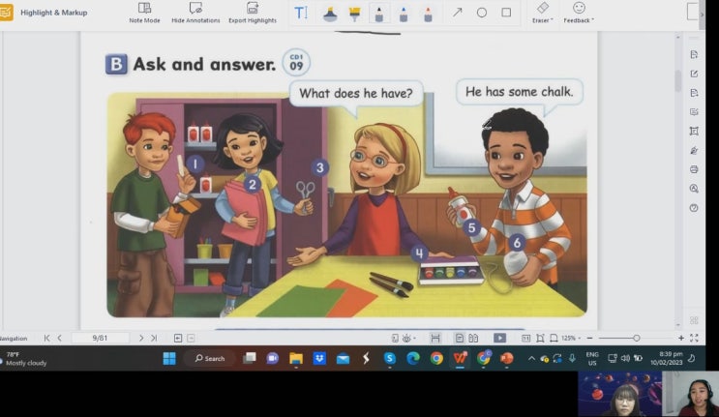
Task: Select the arrow drawing tool
Action: coord(457,13)
